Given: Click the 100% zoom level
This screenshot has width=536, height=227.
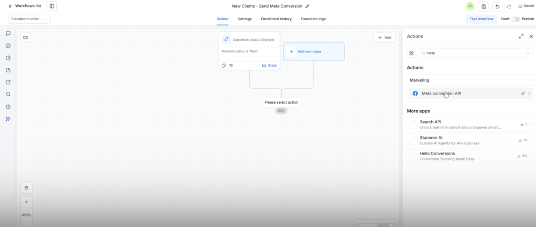Looking at the screenshot, I should [x=26, y=215].
